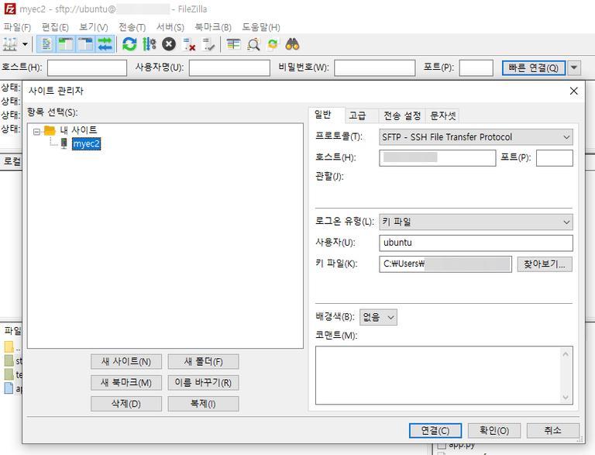The width and height of the screenshot is (595, 455).
Task: Collapse the 내 사이트 tree node
Action: tap(36, 130)
